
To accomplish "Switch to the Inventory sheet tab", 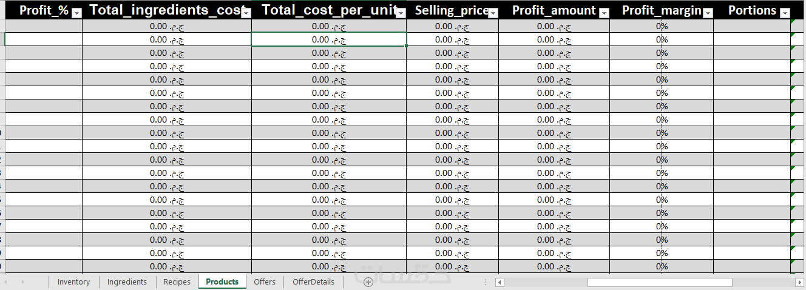I will (x=73, y=282).
